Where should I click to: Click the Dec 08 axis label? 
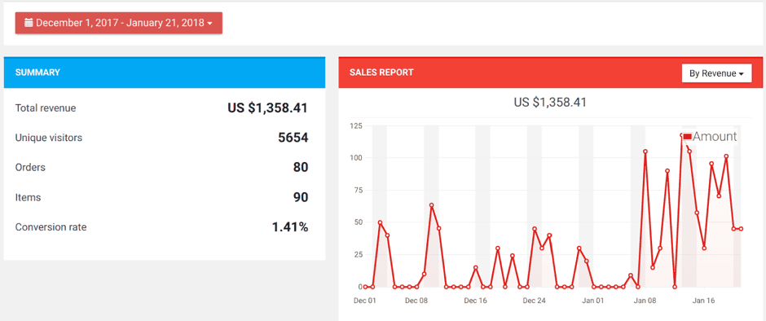(x=416, y=301)
